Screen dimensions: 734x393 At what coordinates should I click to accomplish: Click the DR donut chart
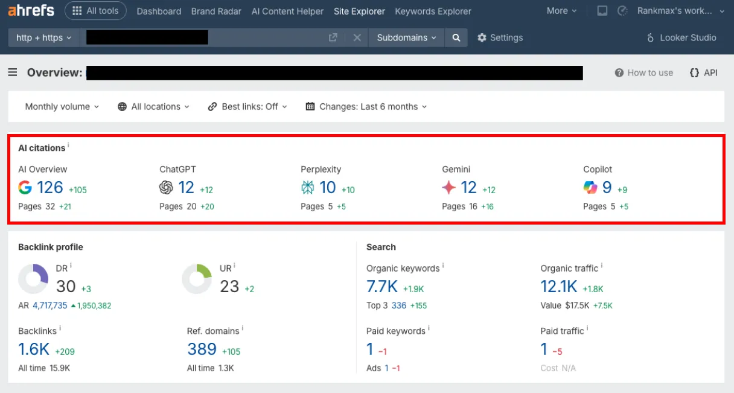click(33, 279)
